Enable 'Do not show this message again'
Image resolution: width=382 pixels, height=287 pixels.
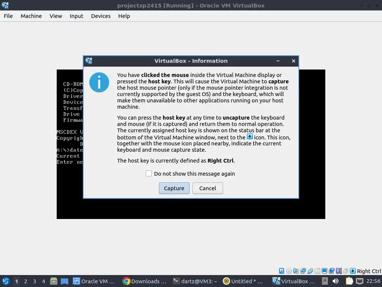[x=148, y=173]
